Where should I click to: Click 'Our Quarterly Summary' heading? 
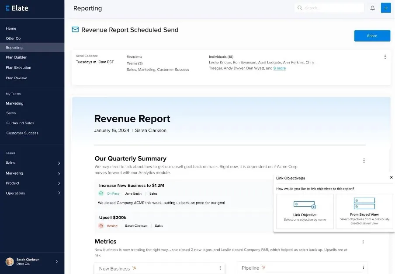coord(131,158)
